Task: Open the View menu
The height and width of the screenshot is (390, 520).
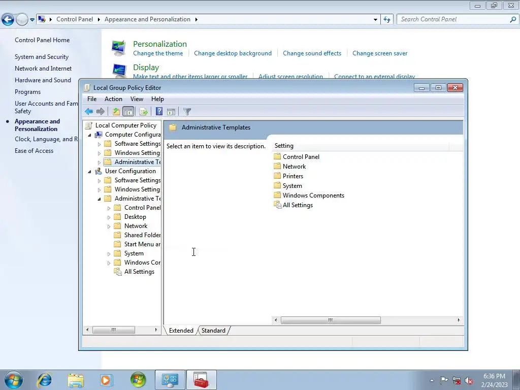Action: click(137, 99)
